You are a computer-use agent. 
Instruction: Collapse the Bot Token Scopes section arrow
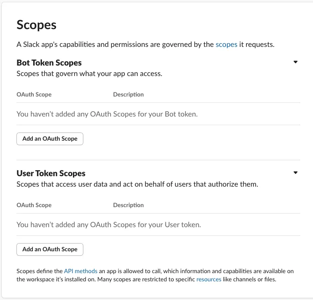tap(295, 62)
